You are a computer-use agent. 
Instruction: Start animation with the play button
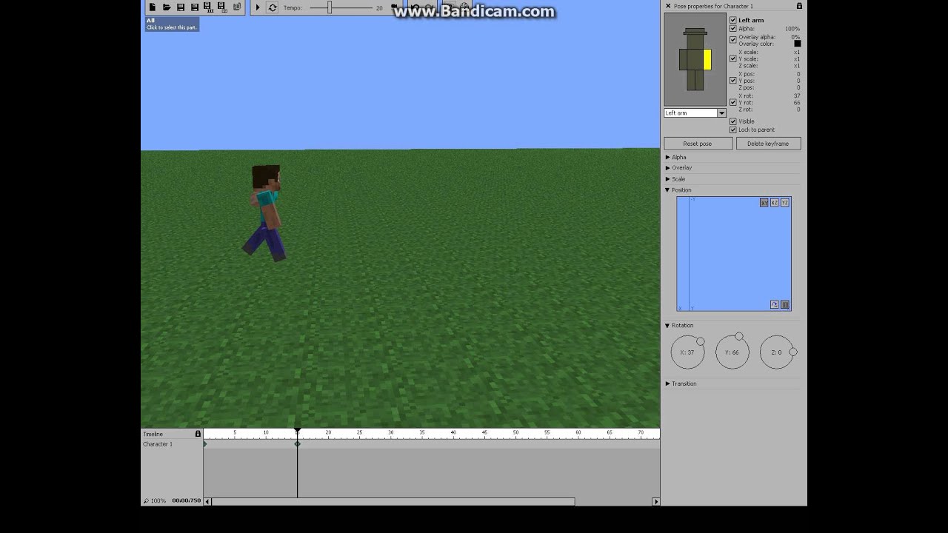click(x=258, y=7)
